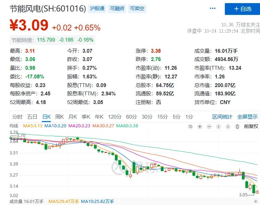Add stock to watchlist with 自选 button
The height and width of the screenshot is (205, 260).
242,9
